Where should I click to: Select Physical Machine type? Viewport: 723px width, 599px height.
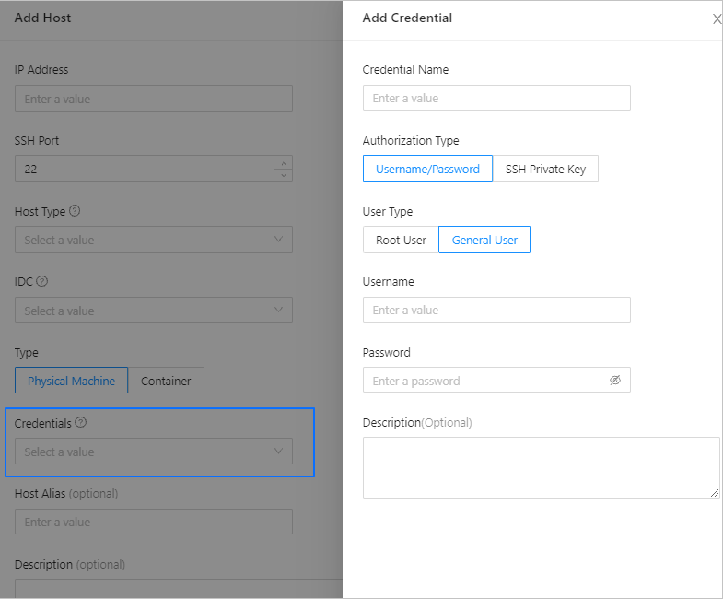(x=71, y=381)
